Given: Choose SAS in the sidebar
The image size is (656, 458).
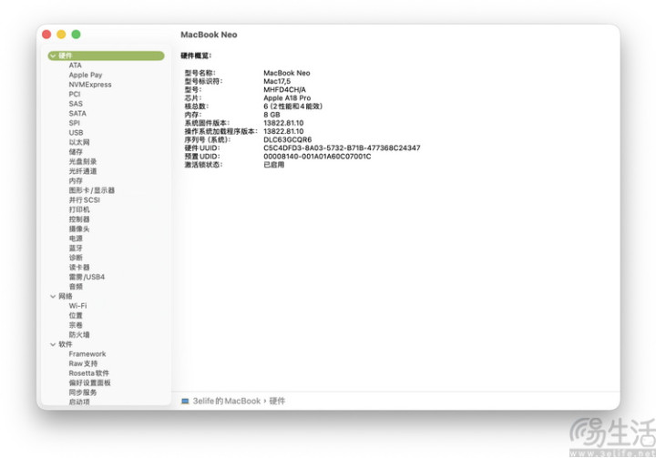Looking at the screenshot, I should pyautogui.click(x=76, y=104).
